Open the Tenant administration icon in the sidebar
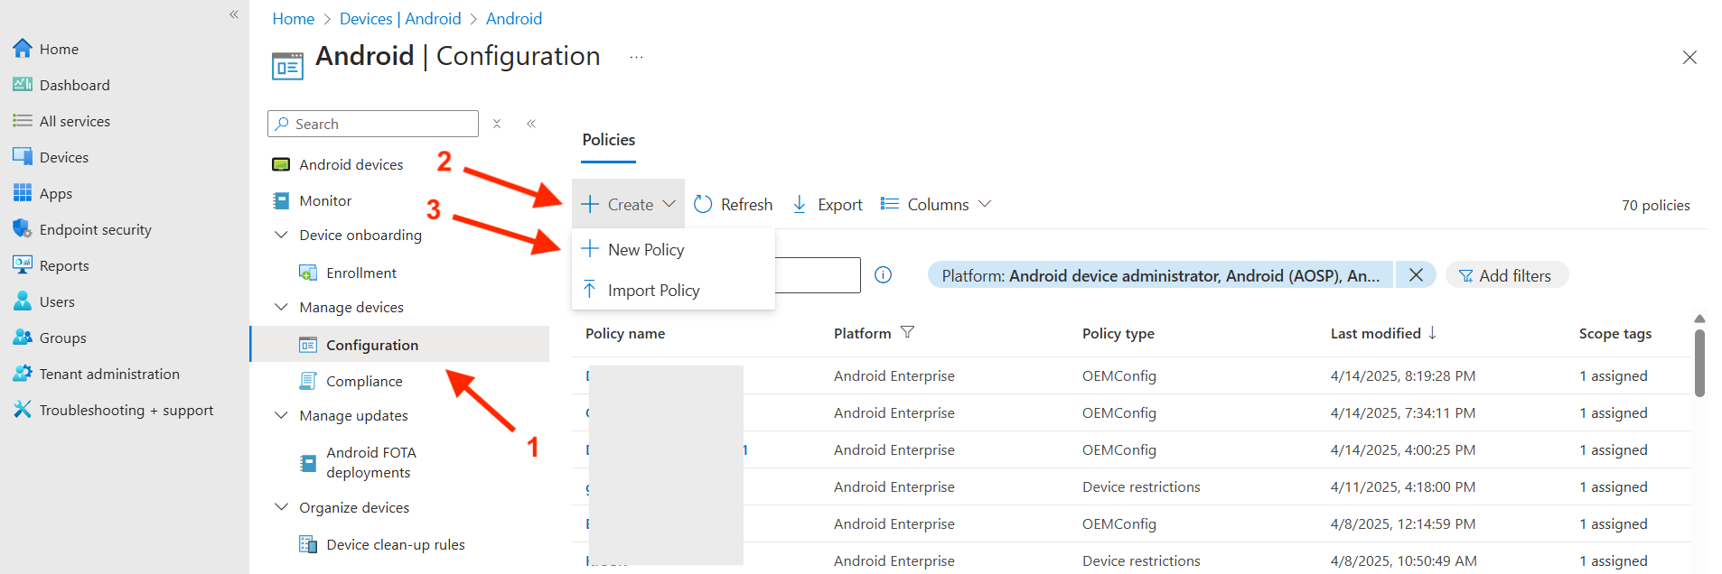This screenshot has height=574, width=1722. coord(22,374)
